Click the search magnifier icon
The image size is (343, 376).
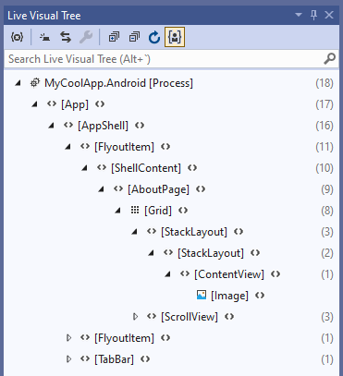tap(329, 58)
